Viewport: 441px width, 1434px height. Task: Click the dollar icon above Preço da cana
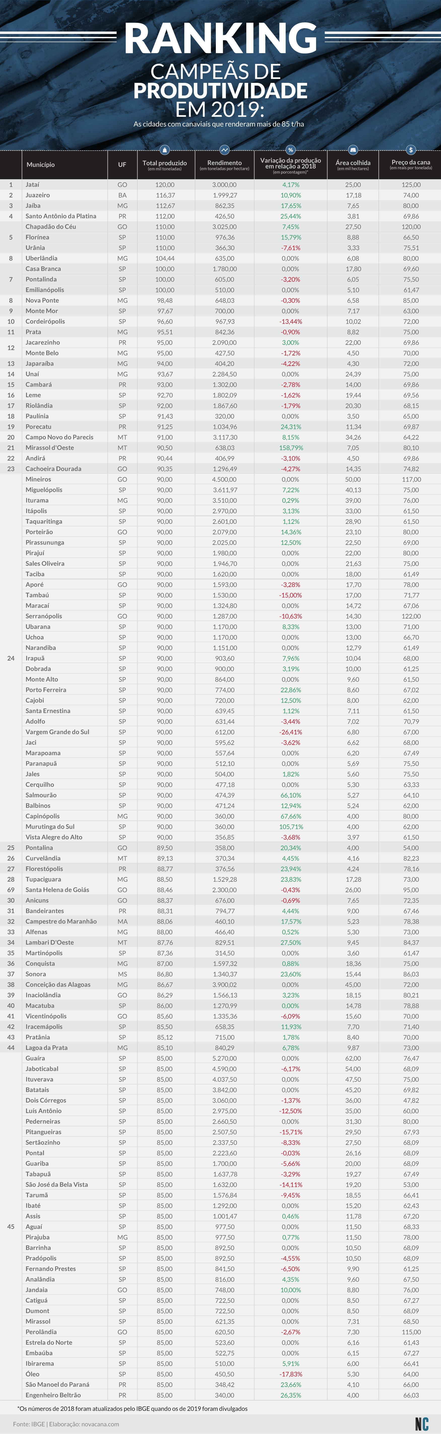[411, 150]
